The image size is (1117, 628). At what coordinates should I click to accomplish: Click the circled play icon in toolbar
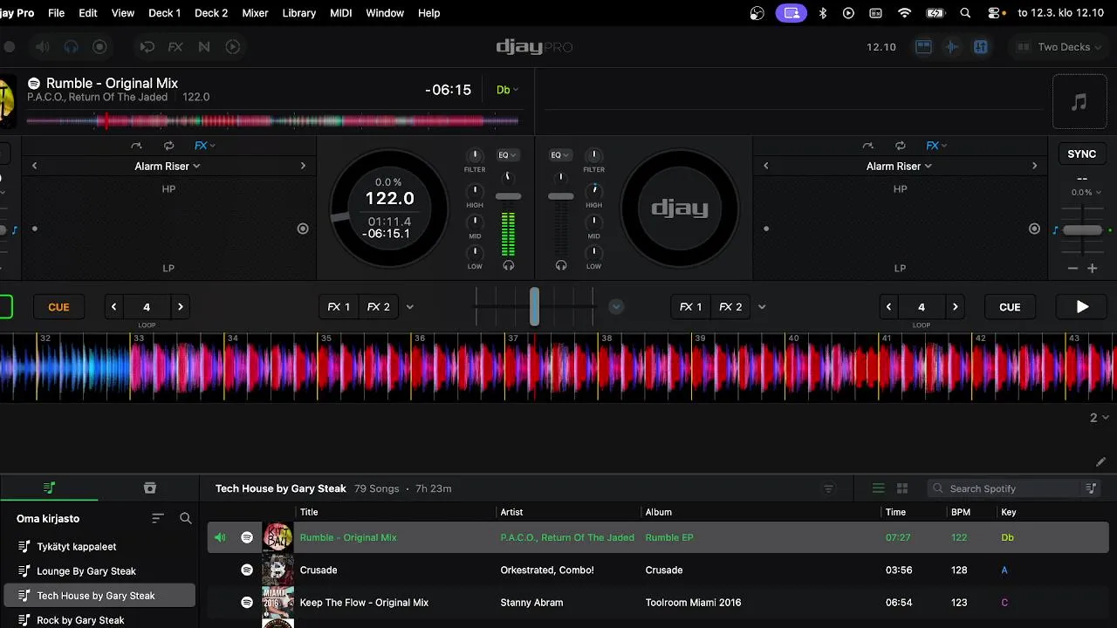pyautogui.click(x=233, y=47)
